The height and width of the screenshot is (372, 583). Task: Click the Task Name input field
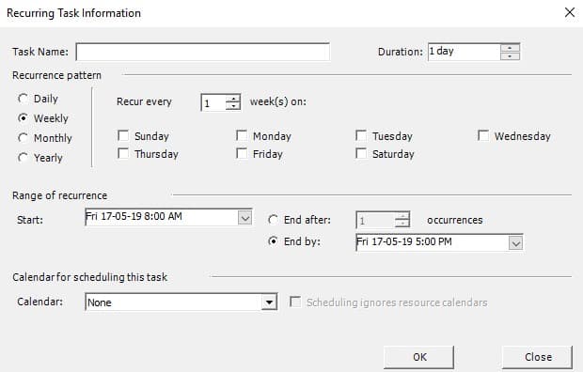tap(202, 52)
